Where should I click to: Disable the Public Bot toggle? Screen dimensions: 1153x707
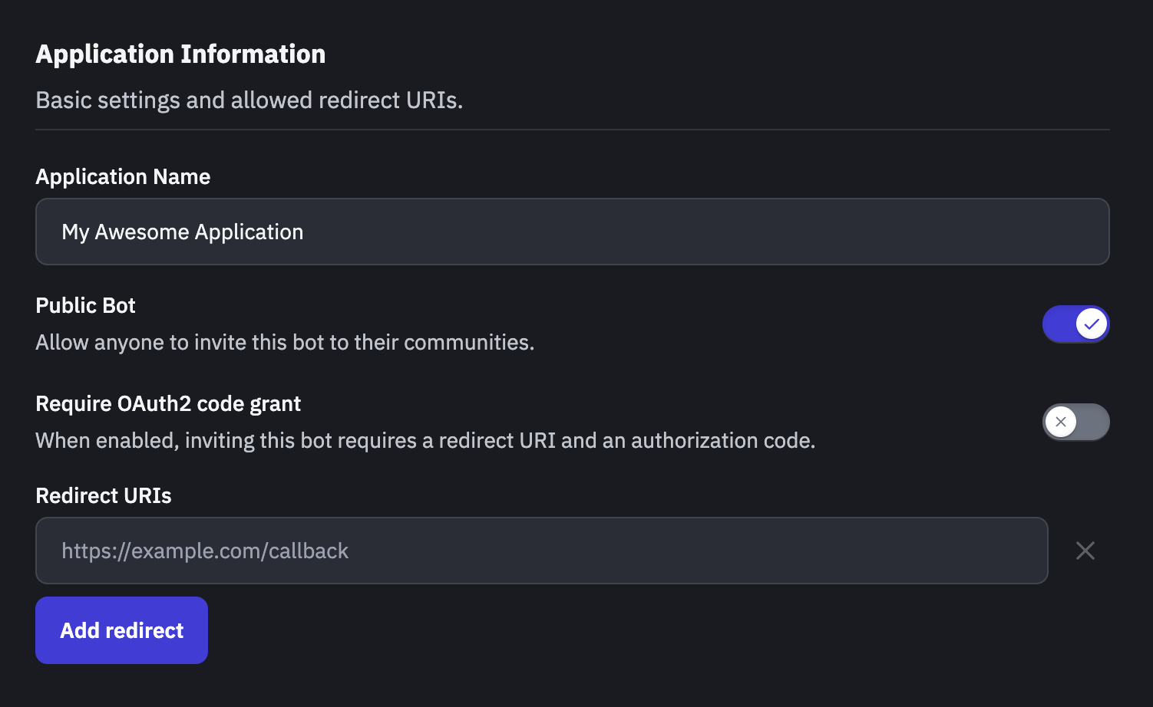pos(1075,324)
